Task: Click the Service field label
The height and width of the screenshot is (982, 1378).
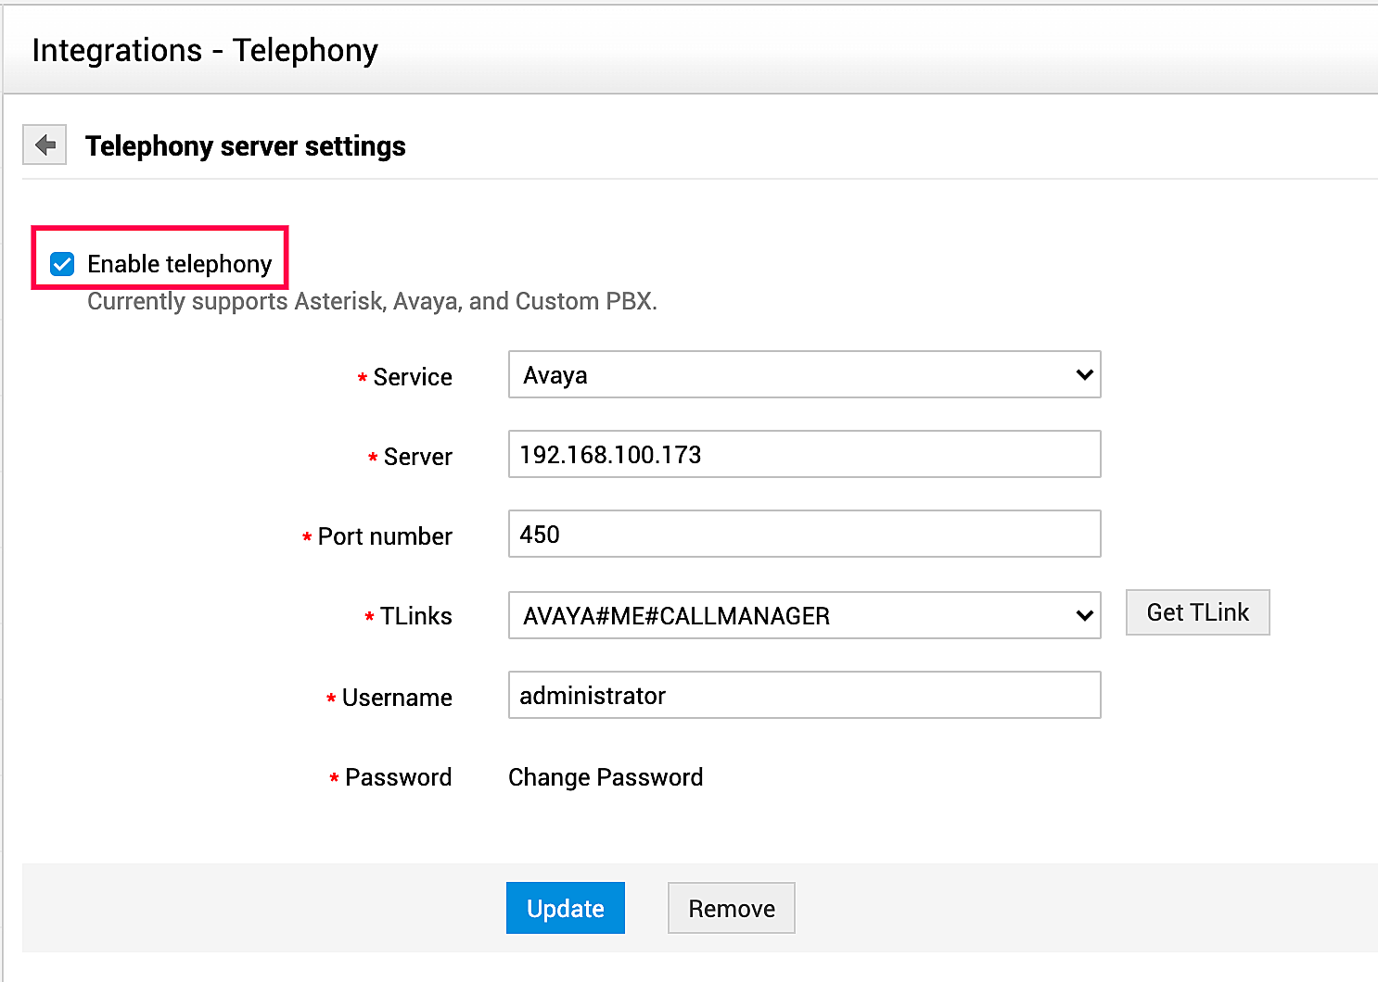Action: point(413,378)
